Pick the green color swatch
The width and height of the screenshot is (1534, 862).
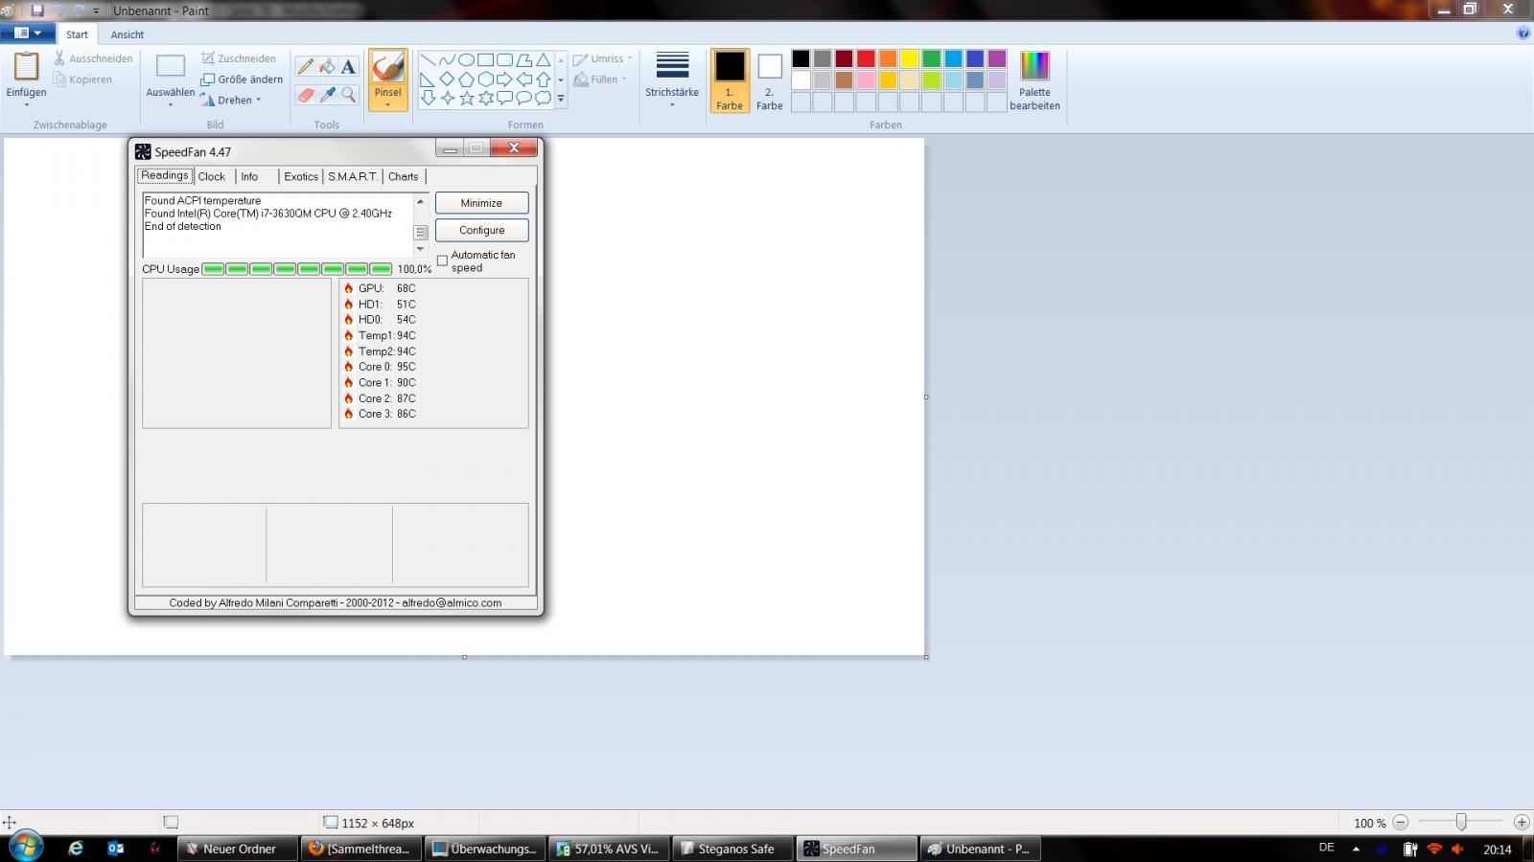931,59
